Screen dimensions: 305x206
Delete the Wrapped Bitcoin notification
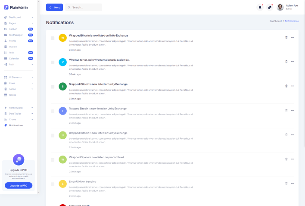286,37
